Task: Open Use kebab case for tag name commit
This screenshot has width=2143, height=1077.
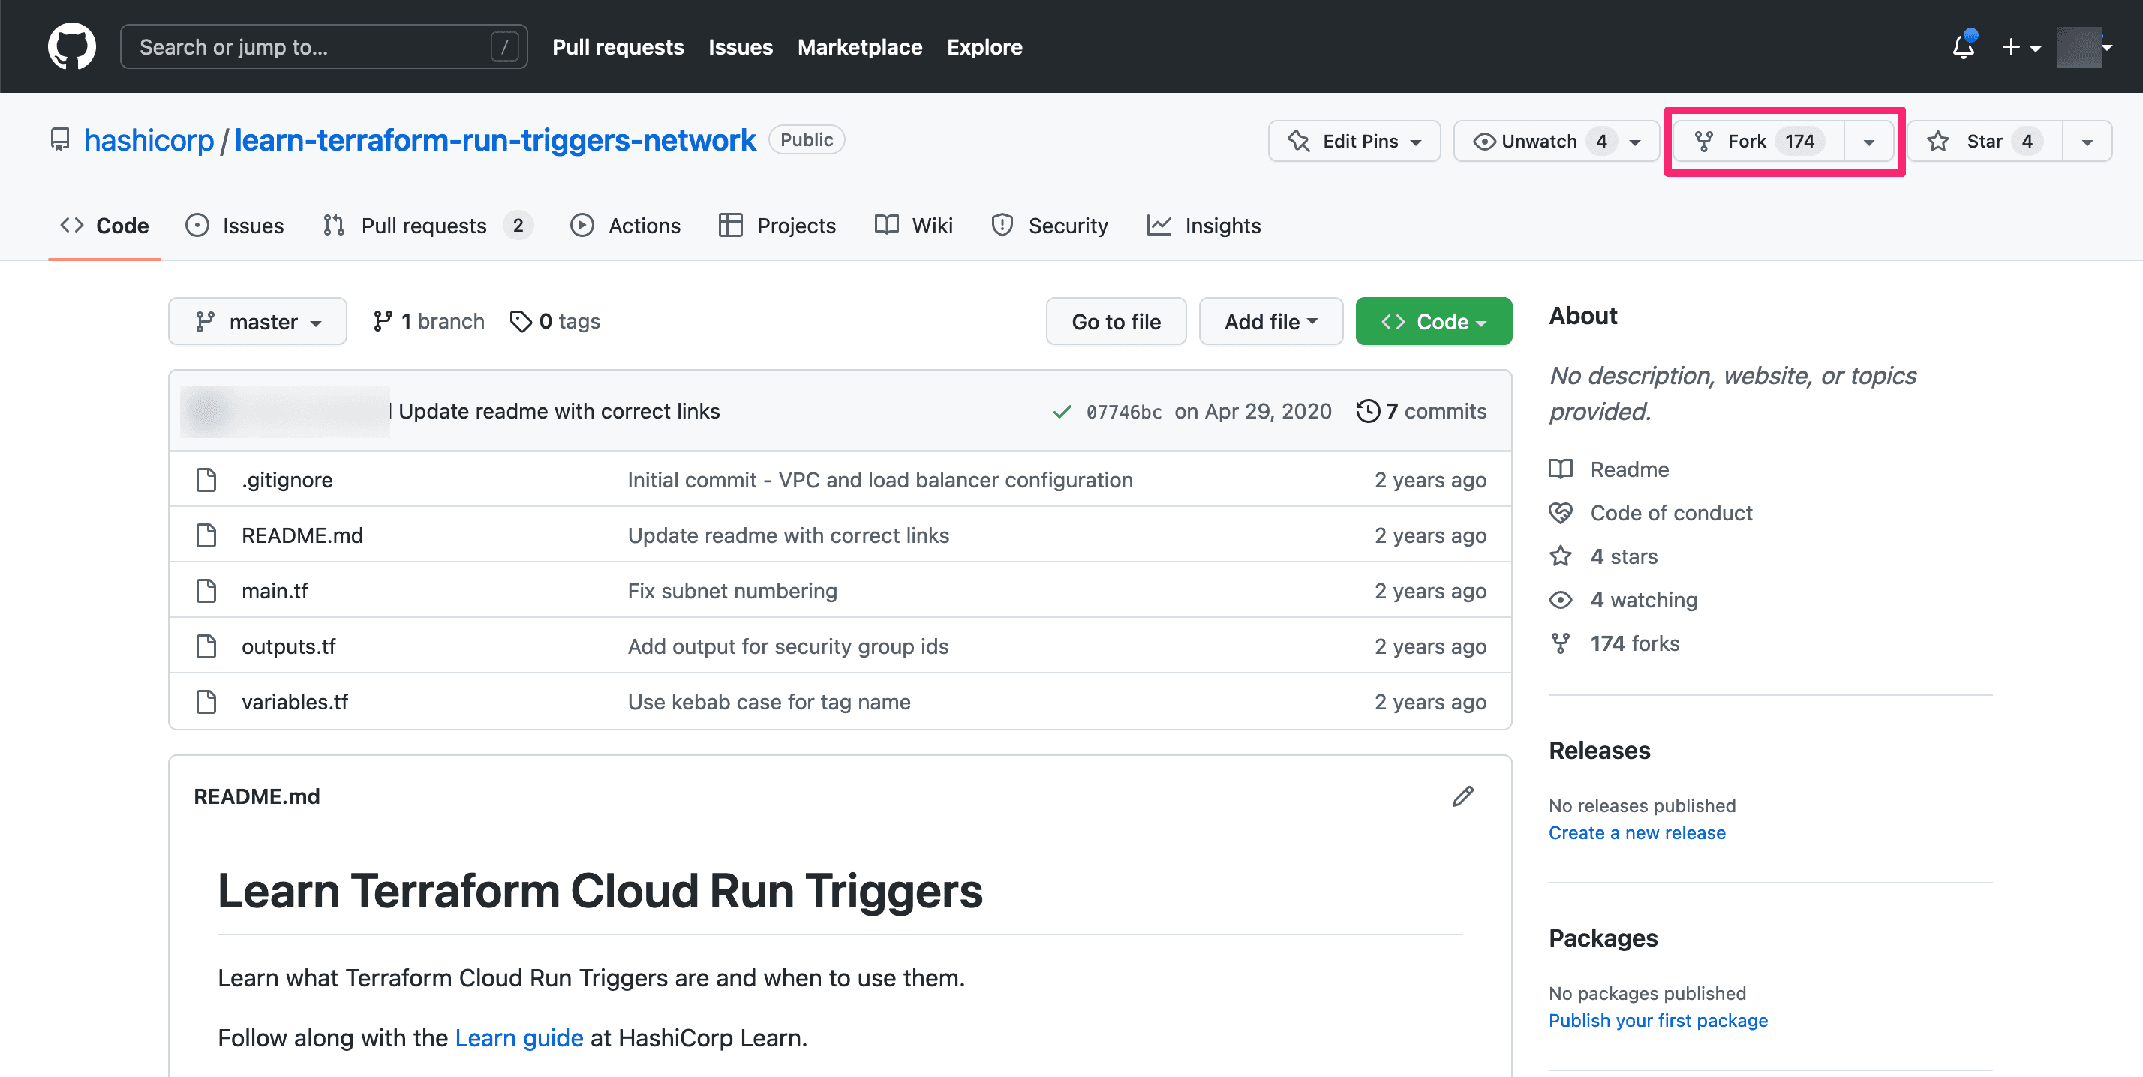Action: click(768, 702)
